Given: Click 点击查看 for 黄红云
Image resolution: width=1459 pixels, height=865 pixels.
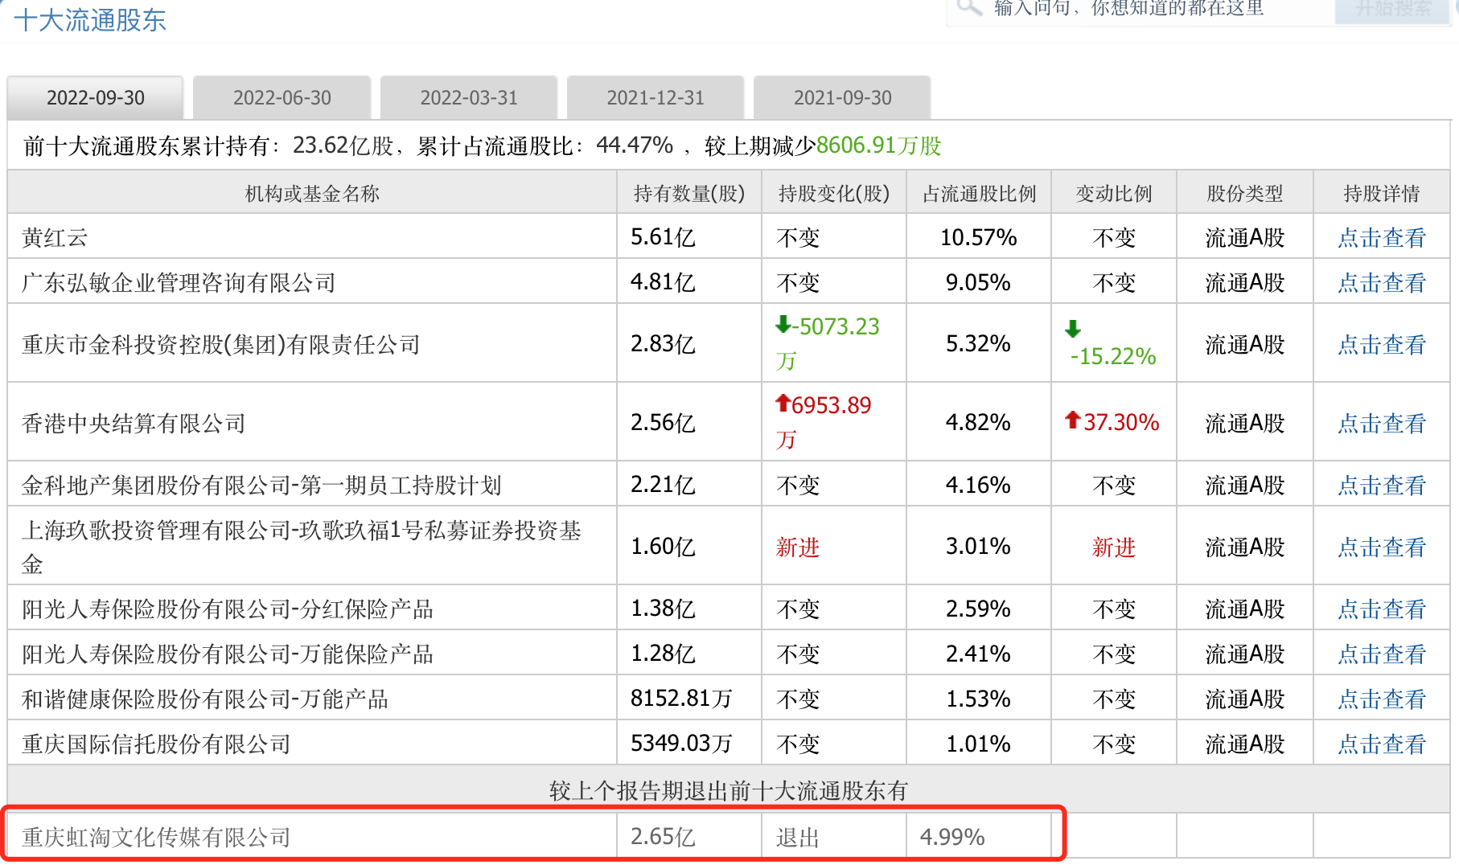Looking at the screenshot, I should pyautogui.click(x=1382, y=237).
